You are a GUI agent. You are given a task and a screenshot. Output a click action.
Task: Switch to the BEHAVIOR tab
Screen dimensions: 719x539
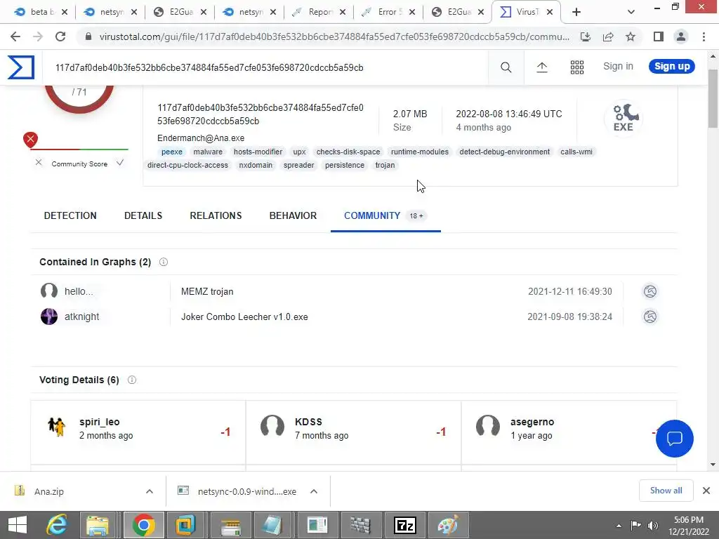click(293, 215)
